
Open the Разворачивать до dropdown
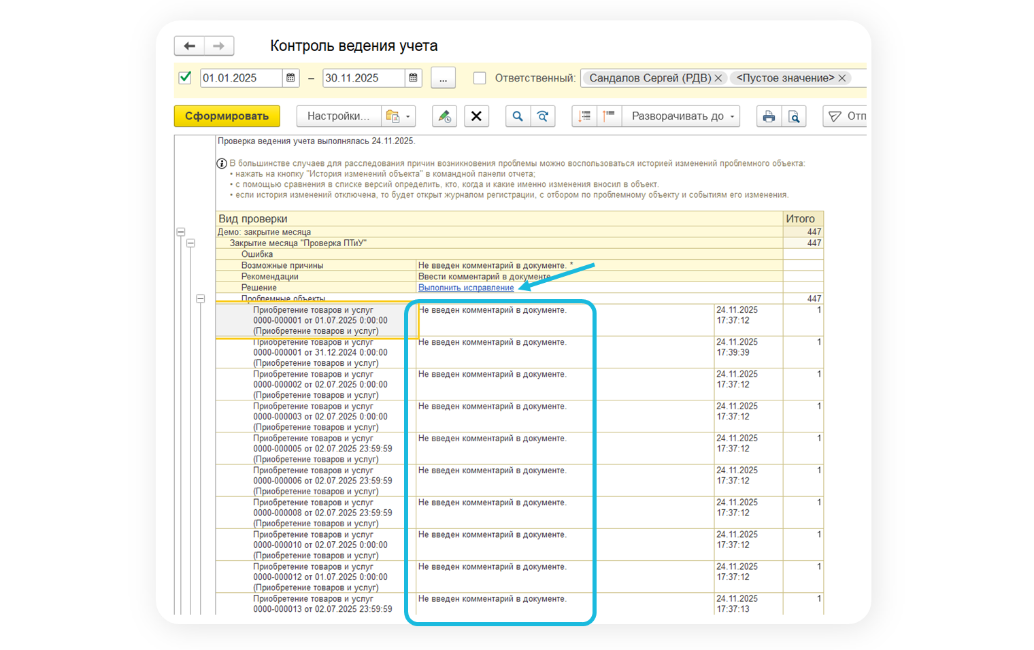(x=683, y=116)
